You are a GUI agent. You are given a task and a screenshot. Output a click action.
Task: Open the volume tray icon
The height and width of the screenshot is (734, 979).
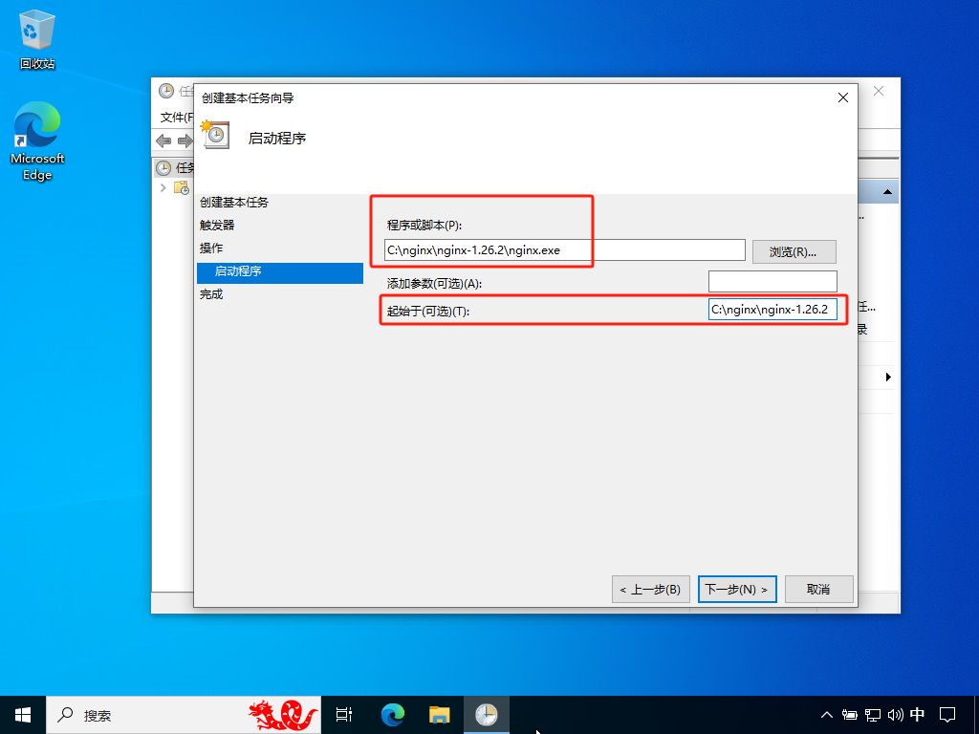[895, 715]
